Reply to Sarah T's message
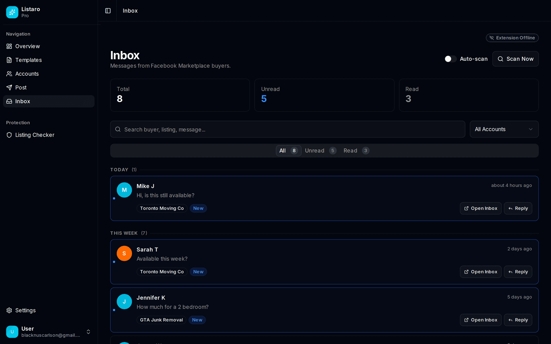The height and width of the screenshot is (344, 551). coord(518,271)
